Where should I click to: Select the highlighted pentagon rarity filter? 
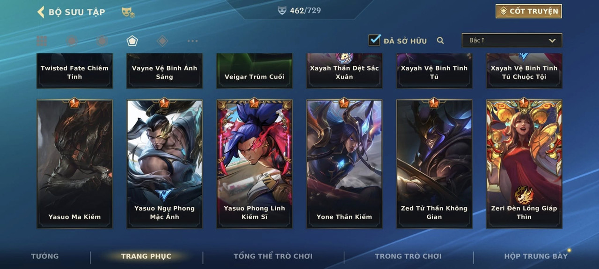coord(132,41)
